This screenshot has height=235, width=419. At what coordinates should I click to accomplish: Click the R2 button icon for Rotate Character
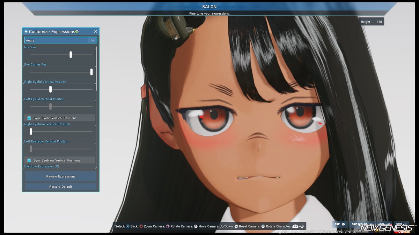295,226
